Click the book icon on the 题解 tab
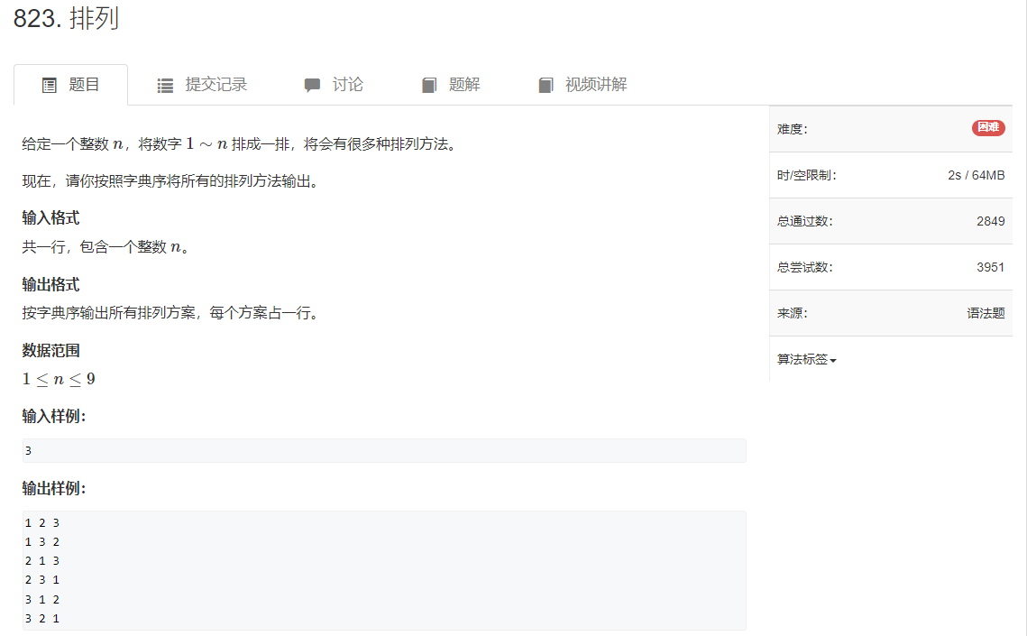 [428, 84]
